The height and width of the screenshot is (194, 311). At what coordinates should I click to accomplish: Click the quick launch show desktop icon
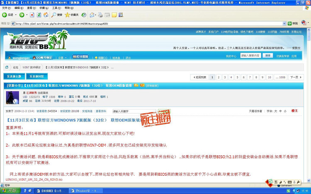tap(25, 191)
